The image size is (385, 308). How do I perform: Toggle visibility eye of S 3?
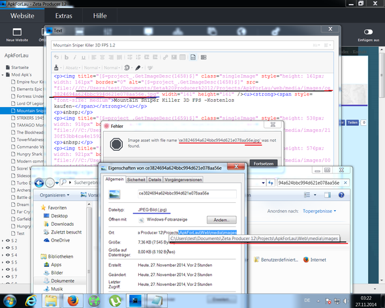pyautogui.click(x=8, y=247)
